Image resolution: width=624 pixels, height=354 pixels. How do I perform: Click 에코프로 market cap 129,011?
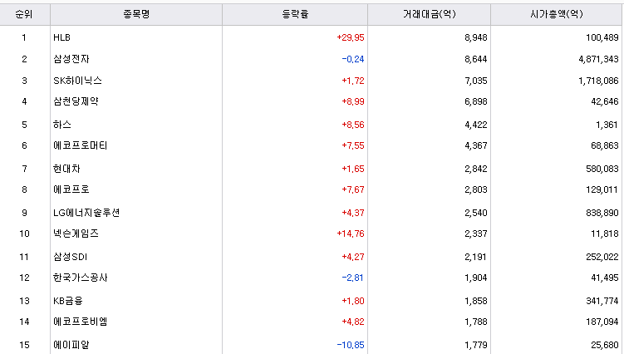pos(602,189)
